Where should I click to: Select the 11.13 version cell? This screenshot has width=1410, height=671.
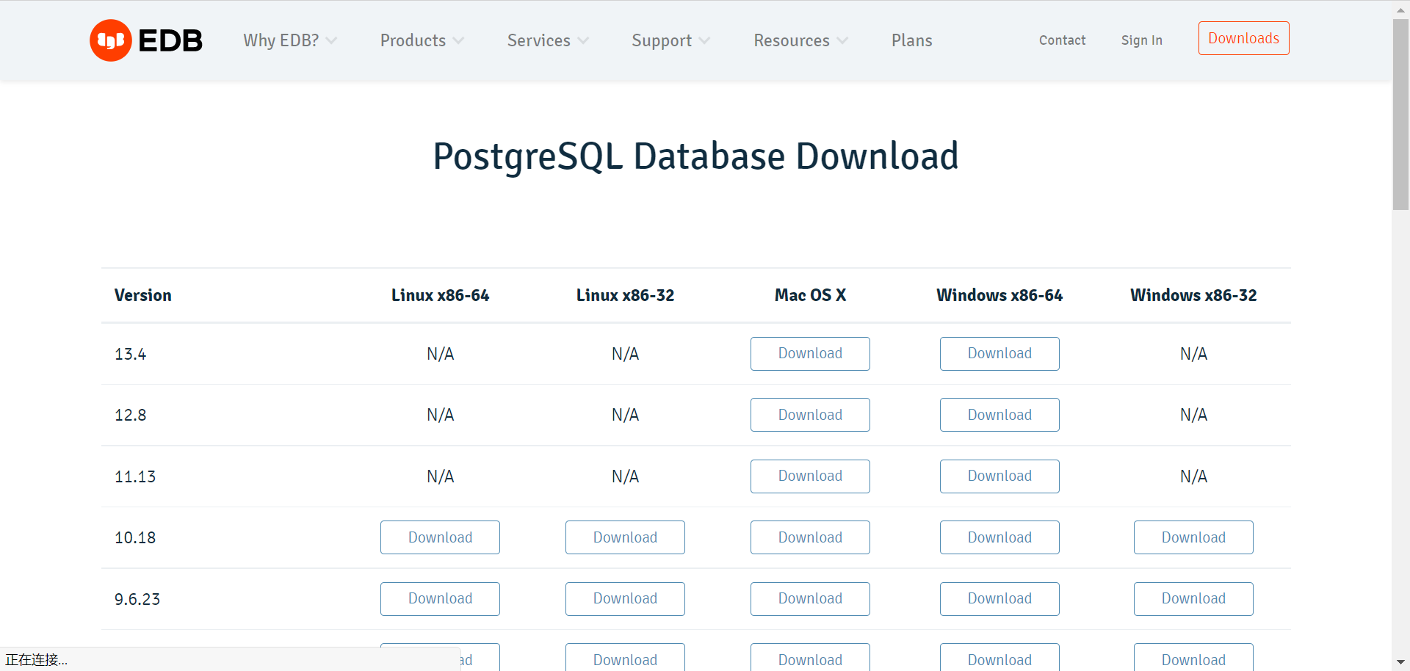(x=135, y=476)
